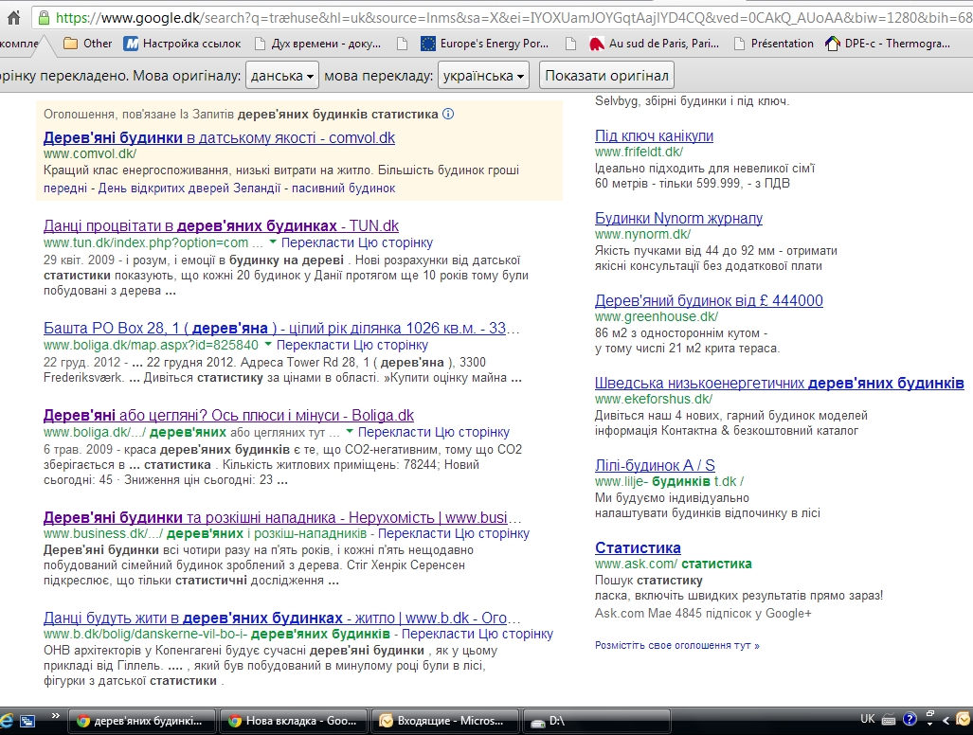
Task: Open the 'Під ключ канікули' ad
Action: click(654, 135)
